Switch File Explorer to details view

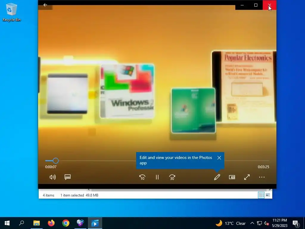click(261, 195)
